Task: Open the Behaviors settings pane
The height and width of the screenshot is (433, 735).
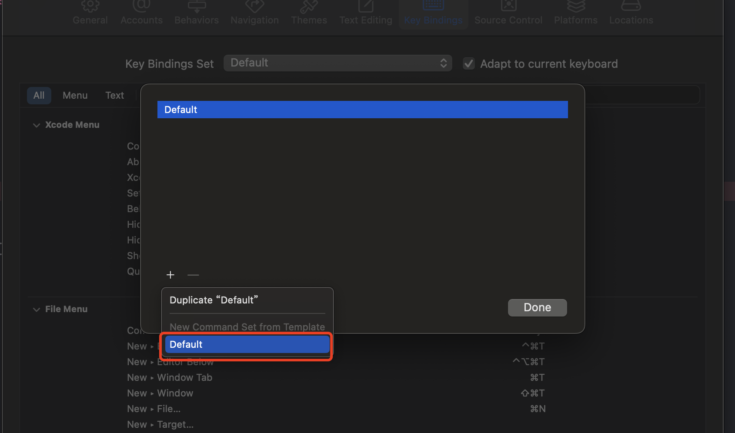Action: point(196,13)
